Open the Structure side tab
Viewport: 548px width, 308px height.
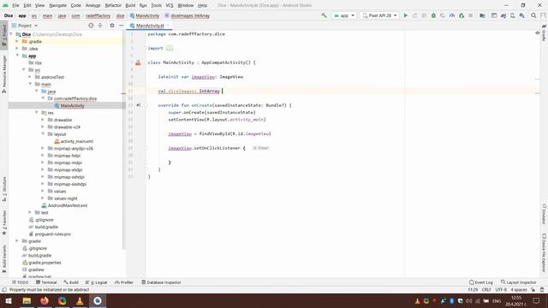tap(4, 189)
